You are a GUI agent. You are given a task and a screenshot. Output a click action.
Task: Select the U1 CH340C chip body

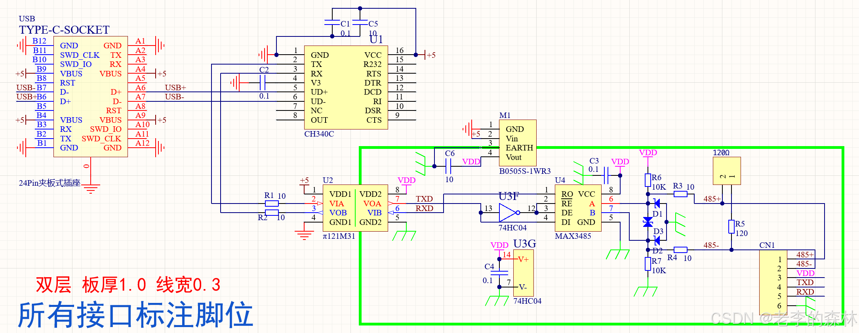(x=346, y=88)
